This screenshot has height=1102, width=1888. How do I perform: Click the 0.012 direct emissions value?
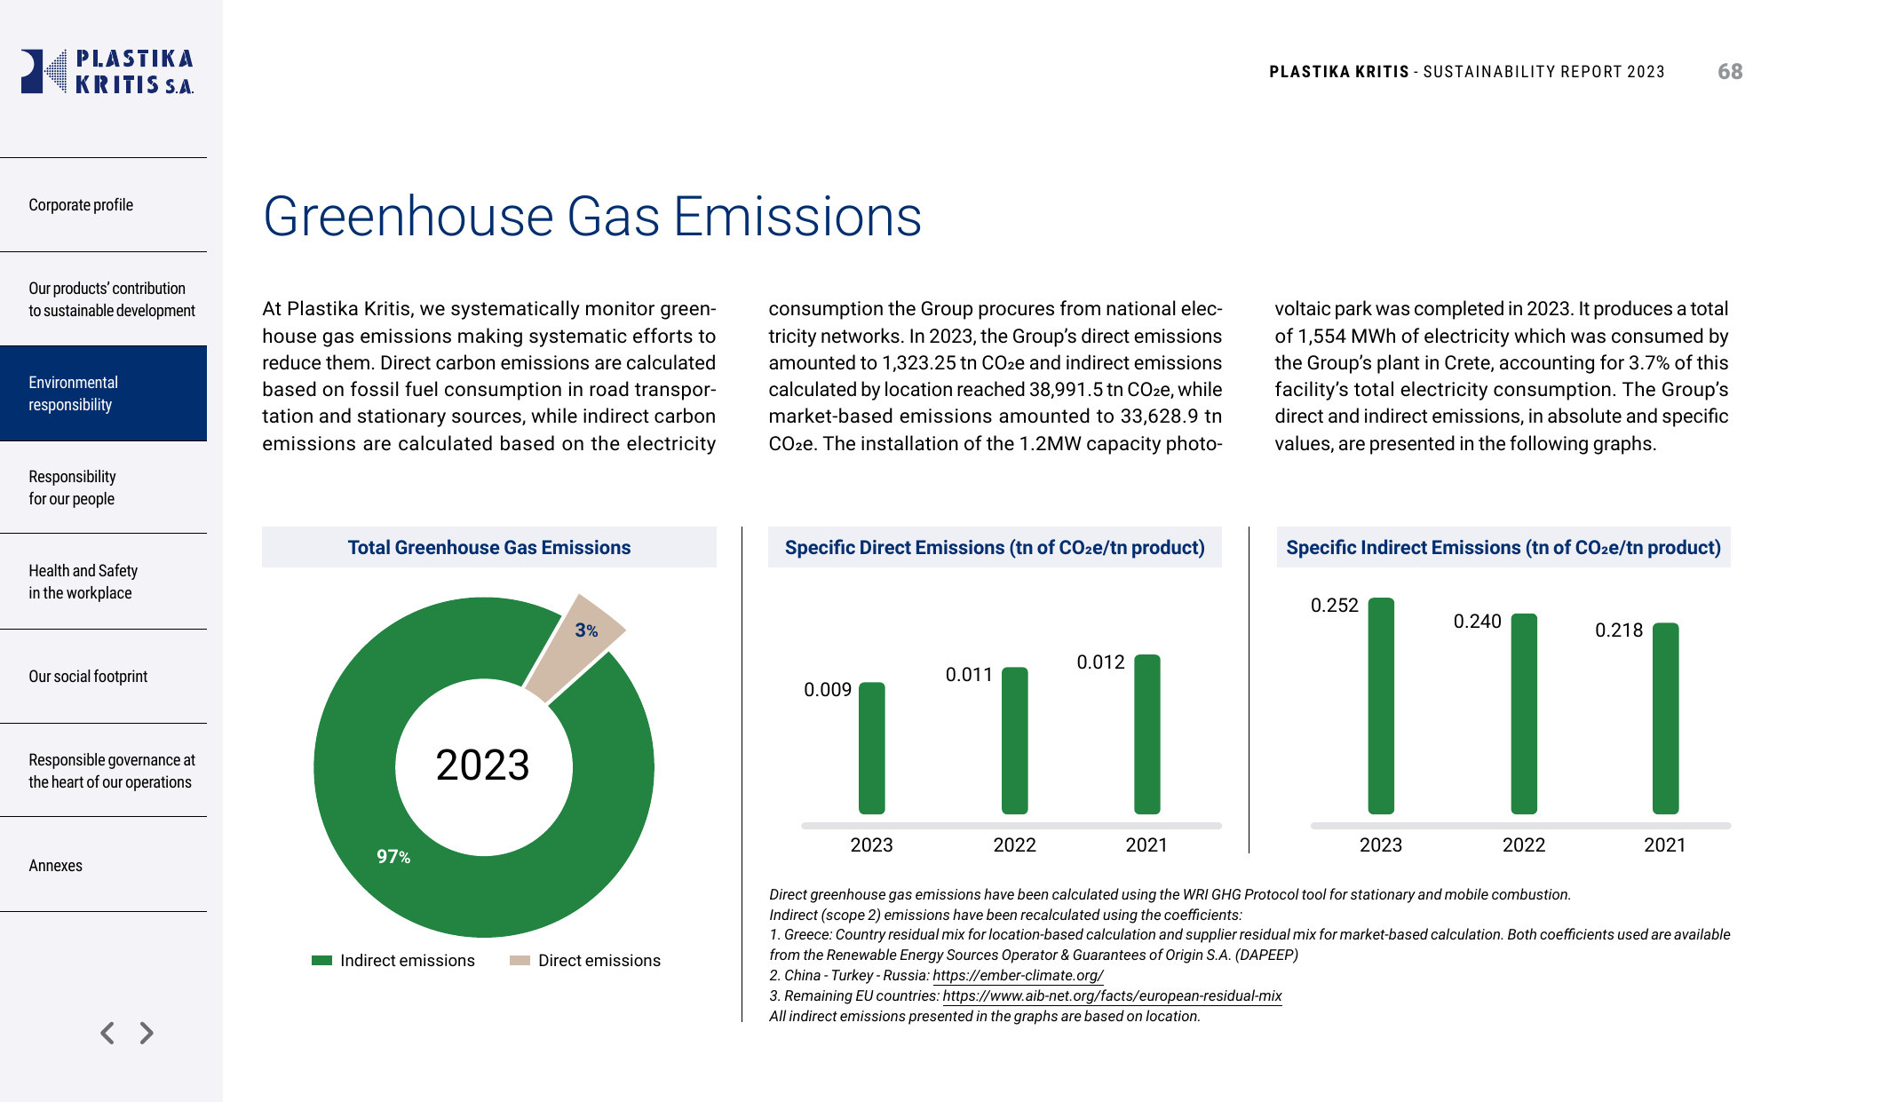coord(1100,662)
